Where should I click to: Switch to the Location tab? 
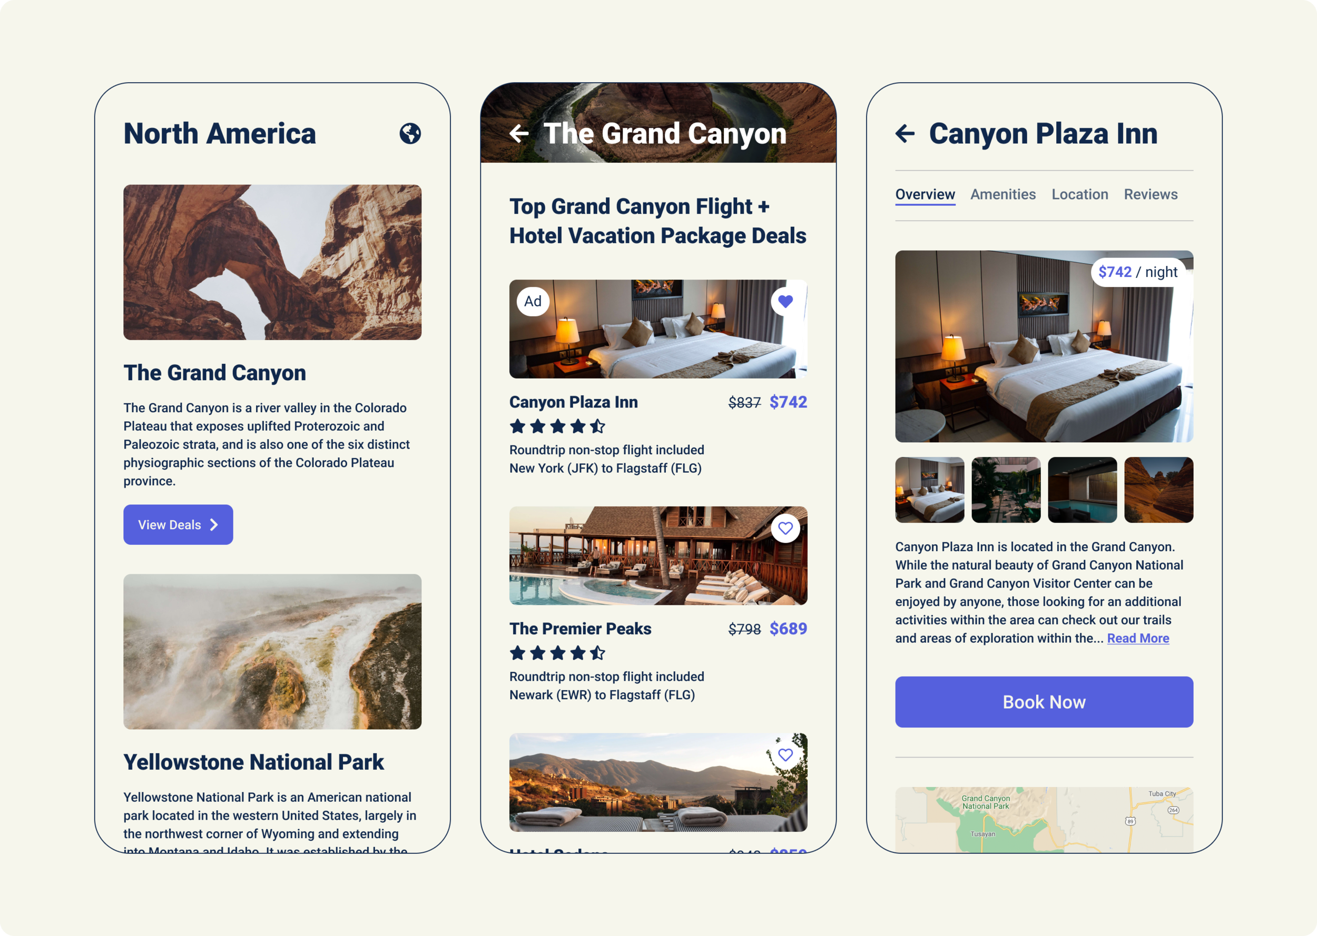pyautogui.click(x=1079, y=195)
